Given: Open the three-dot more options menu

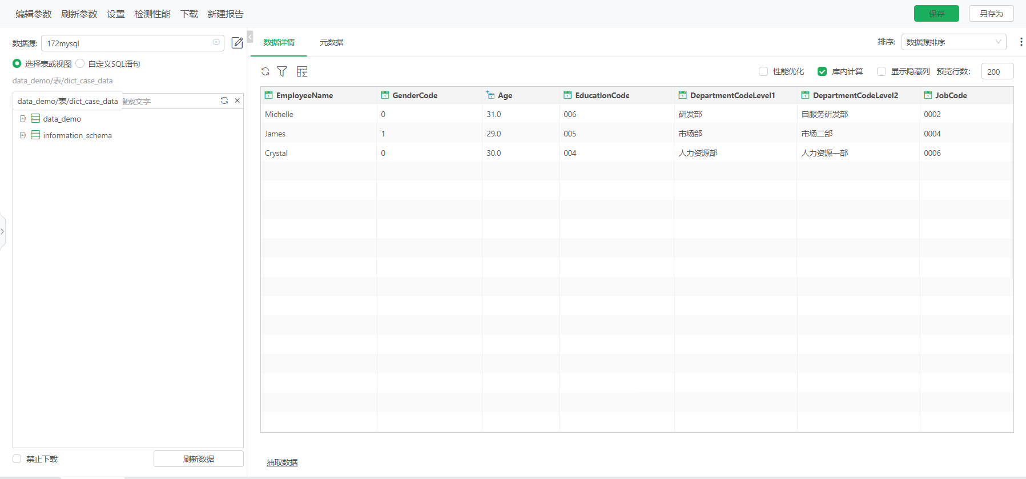Looking at the screenshot, I should (1021, 42).
